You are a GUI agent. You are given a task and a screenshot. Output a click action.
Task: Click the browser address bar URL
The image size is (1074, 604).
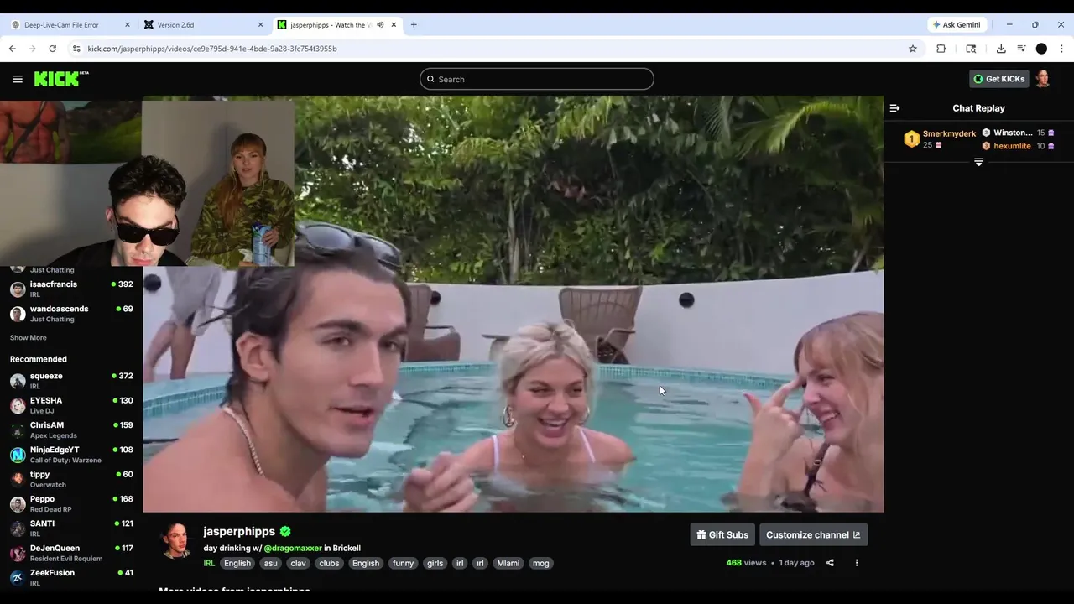212,49
